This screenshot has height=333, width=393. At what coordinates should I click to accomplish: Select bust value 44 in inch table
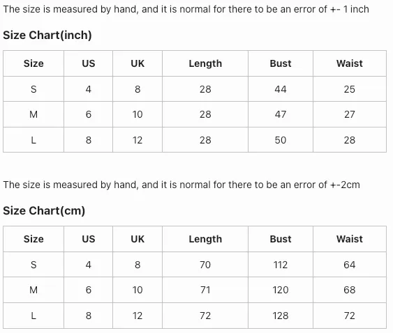281,89
